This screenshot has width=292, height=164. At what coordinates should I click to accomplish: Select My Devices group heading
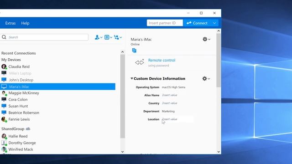11,60
